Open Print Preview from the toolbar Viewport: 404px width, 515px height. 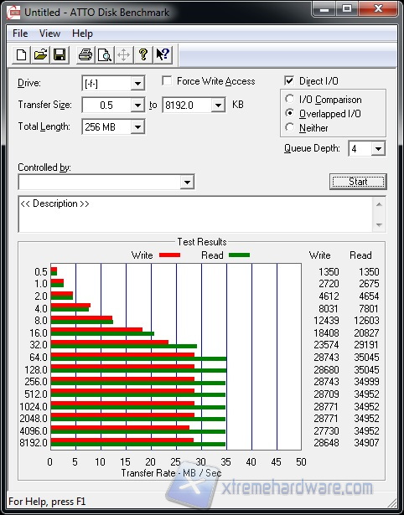105,54
